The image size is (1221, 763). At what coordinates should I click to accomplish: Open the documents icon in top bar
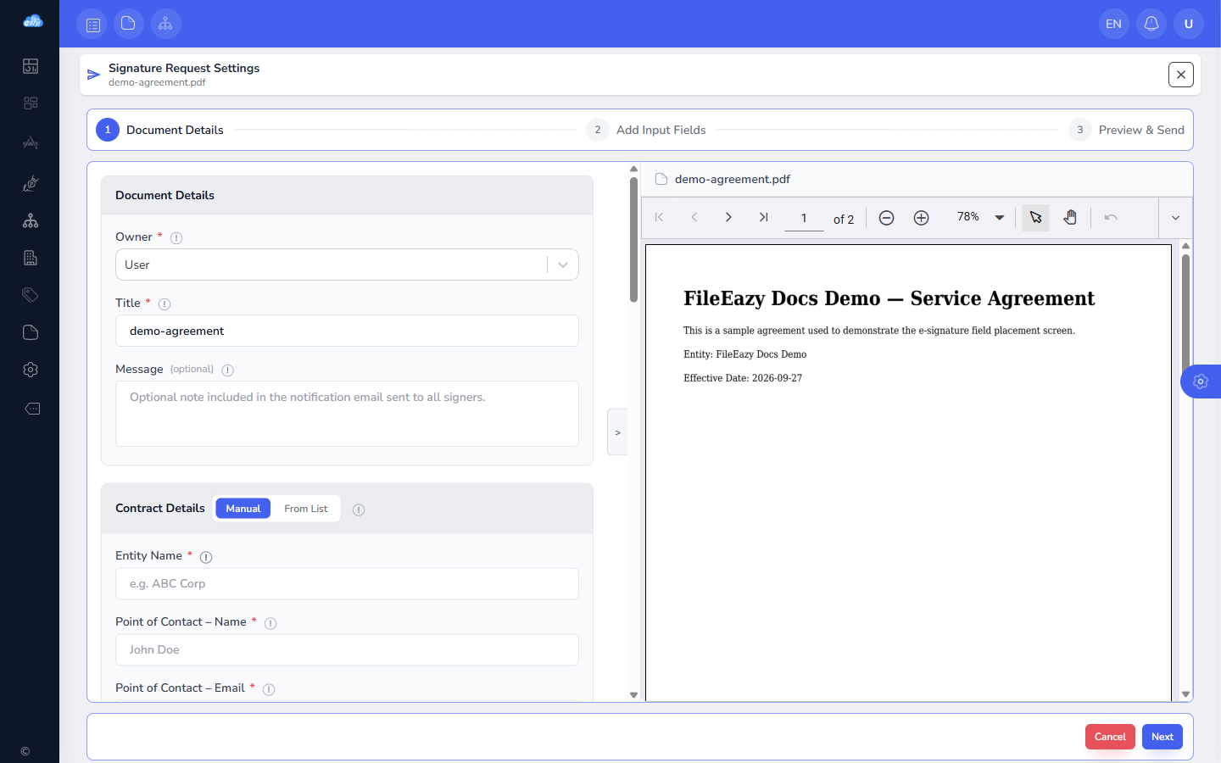point(129,24)
